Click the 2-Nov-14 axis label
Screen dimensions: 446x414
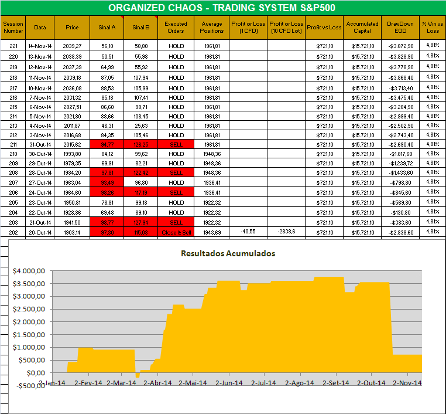(x=407, y=383)
